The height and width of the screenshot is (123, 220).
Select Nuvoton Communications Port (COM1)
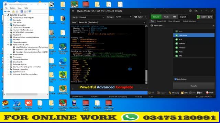click(x=32, y=52)
